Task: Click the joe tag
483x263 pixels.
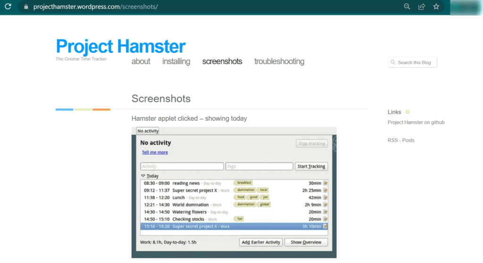Action: pyautogui.click(x=264, y=197)
